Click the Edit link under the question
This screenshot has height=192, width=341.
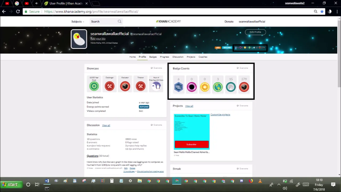[126, 168]
